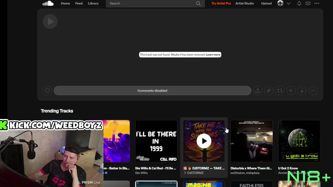333x187 pixels.
Task: Click the greyed-out track play button
Action: click(50, 22)
